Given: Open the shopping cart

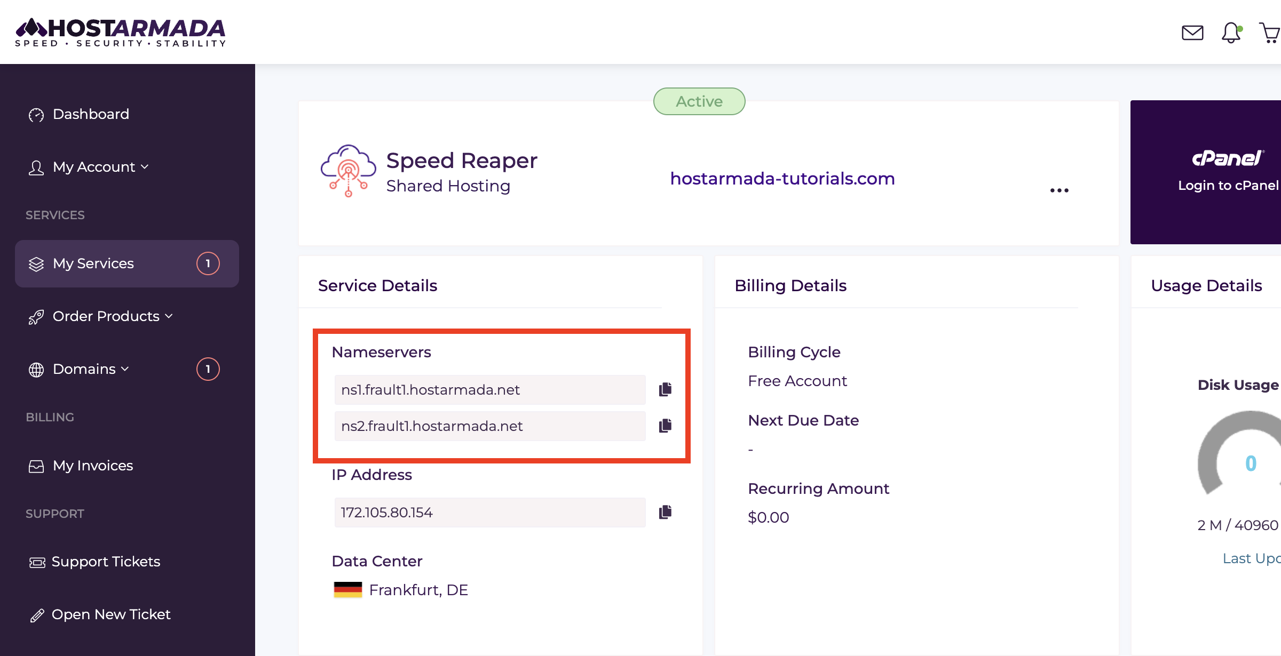Looking at the screenshot, I should pos(1270,33).
